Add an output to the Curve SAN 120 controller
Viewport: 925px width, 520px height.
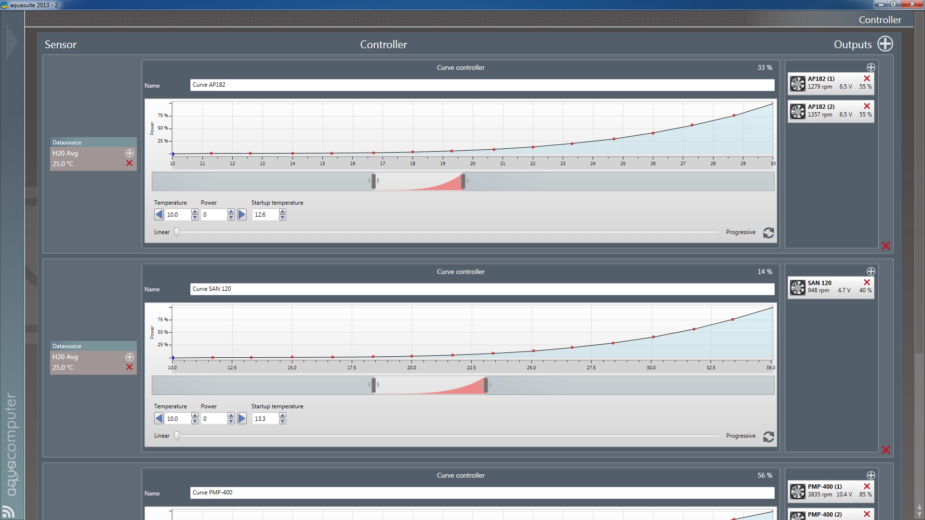(x=871, y=272)
